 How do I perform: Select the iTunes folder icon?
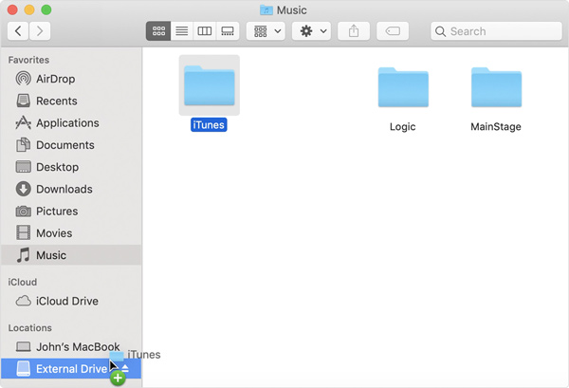210,85
